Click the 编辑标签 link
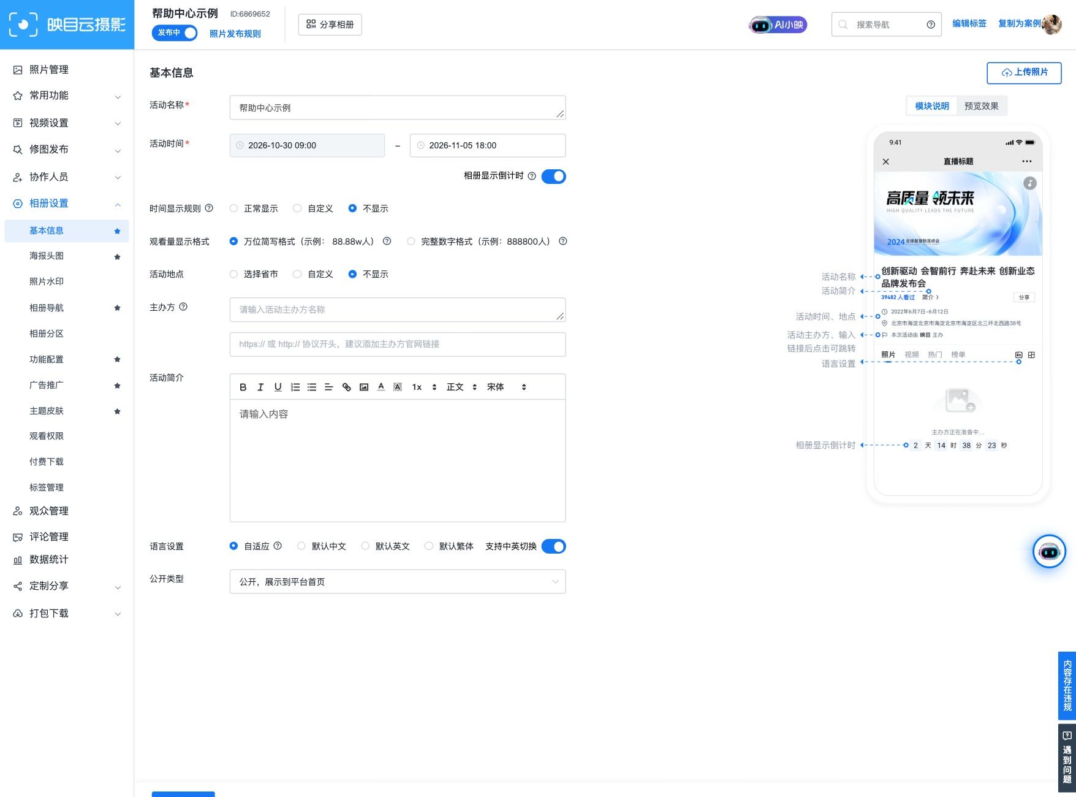1076x797 pixels. [x=969, y=23]
